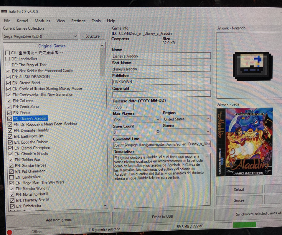Click the Publisher field showing UNKNOWN
Image resolution: width=282 pixels, height=235 pixels.
coord(161,82)
